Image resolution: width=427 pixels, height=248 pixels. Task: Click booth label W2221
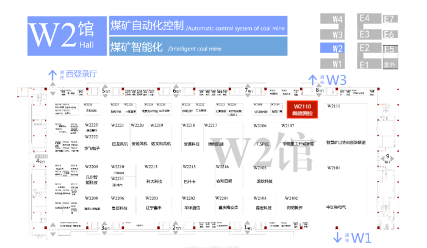(x=118, y=126)
